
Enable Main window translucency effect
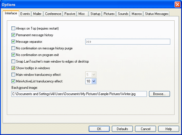click(x=13, y=75)
